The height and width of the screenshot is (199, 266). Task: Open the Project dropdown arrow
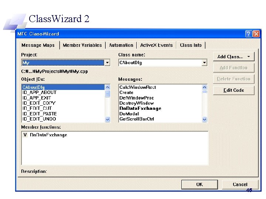(x=107, y=63)
